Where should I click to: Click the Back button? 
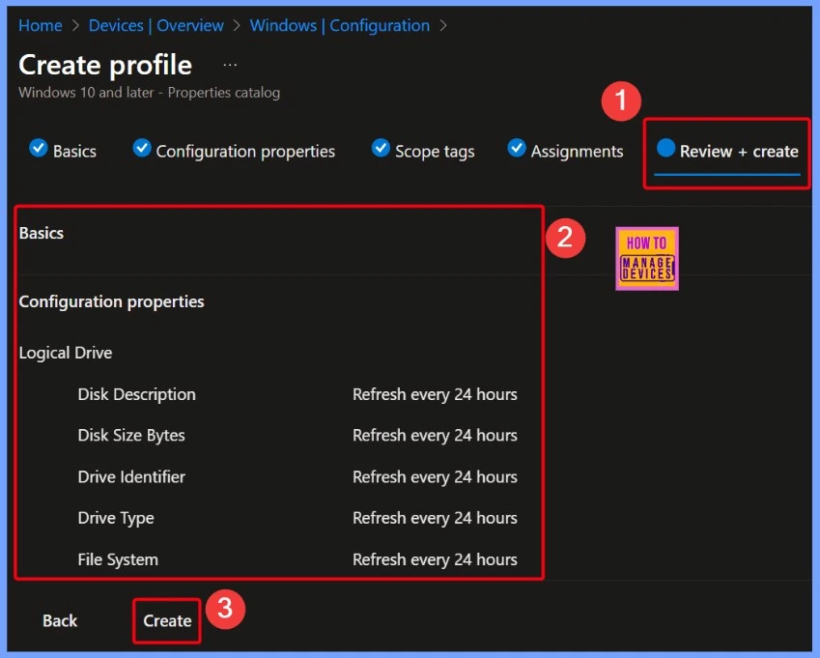coord(60,621)
